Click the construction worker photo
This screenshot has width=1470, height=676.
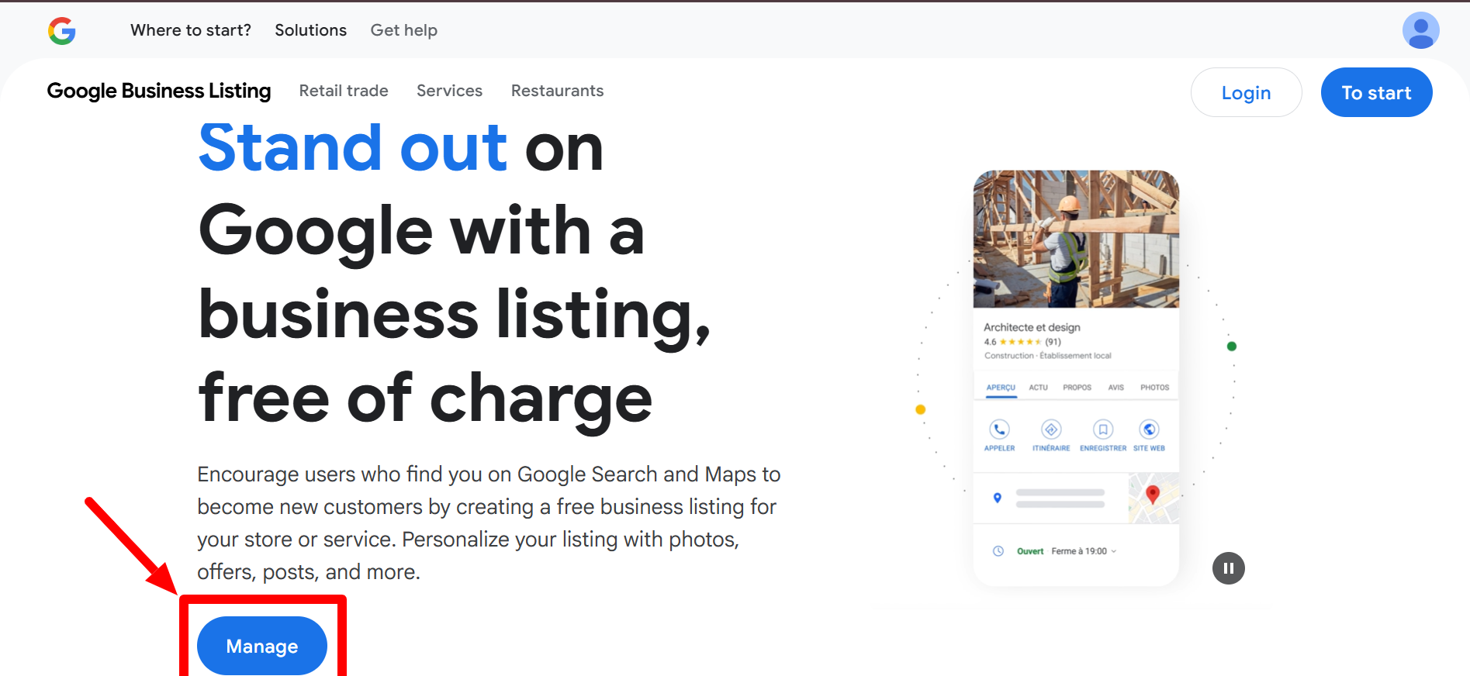tap(1076, 239)
